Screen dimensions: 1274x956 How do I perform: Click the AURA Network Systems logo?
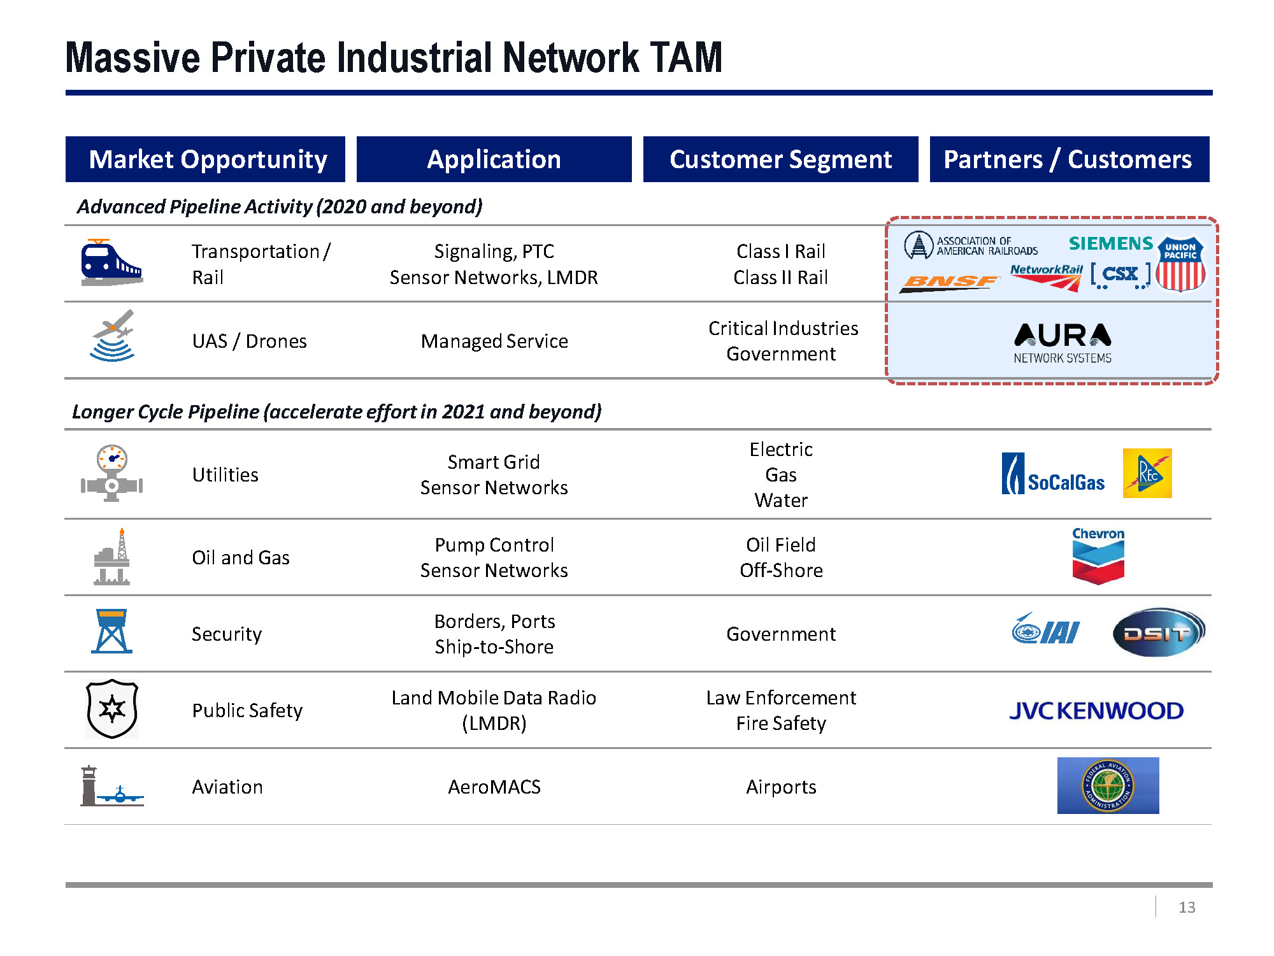[1063, 343]
